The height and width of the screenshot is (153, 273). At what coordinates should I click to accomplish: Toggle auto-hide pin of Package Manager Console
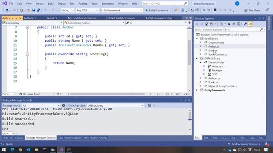(185, 100)
